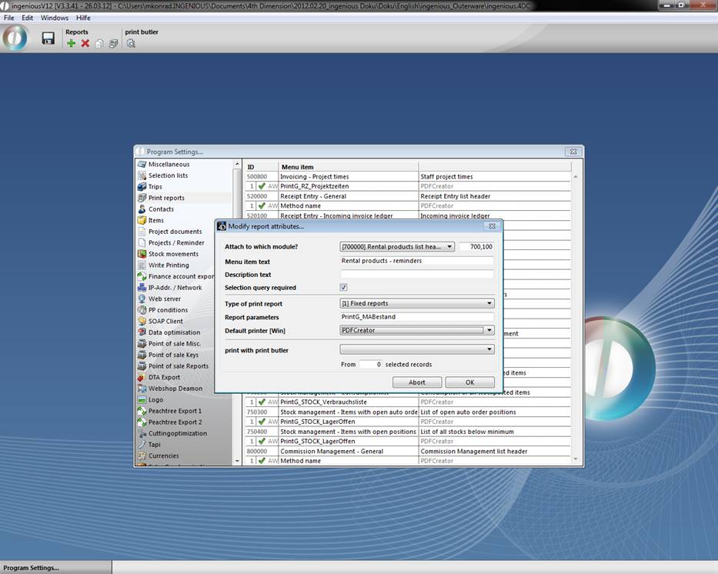Toggle Selection query required checkbox
Screen dimensions: 718x574
[344, 288]
